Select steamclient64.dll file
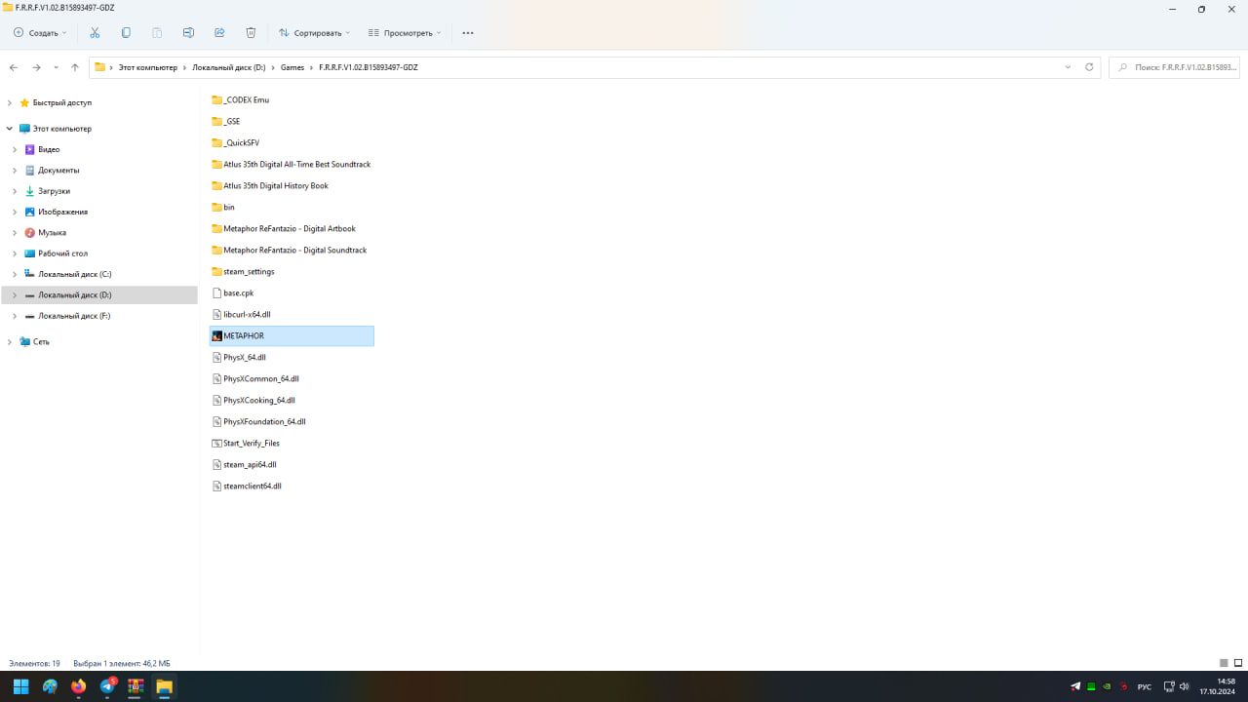1248x702 pixels. [x=247, y=486]
